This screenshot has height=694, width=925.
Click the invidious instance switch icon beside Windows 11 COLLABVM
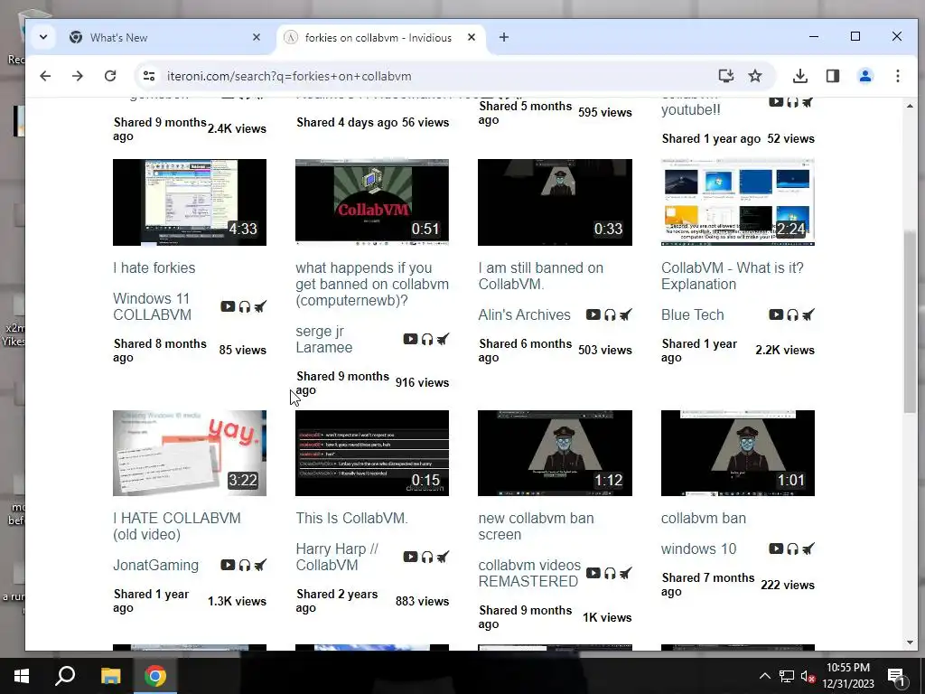point(260,306)
